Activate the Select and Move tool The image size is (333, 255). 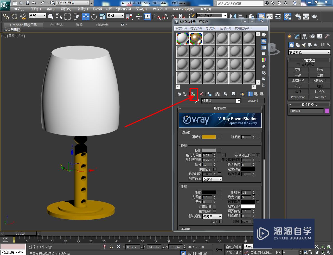pyautogui.click(x=86, y=17)
